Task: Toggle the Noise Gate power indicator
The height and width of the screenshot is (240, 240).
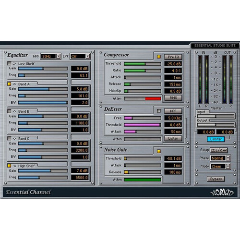Action: (159, 151)
